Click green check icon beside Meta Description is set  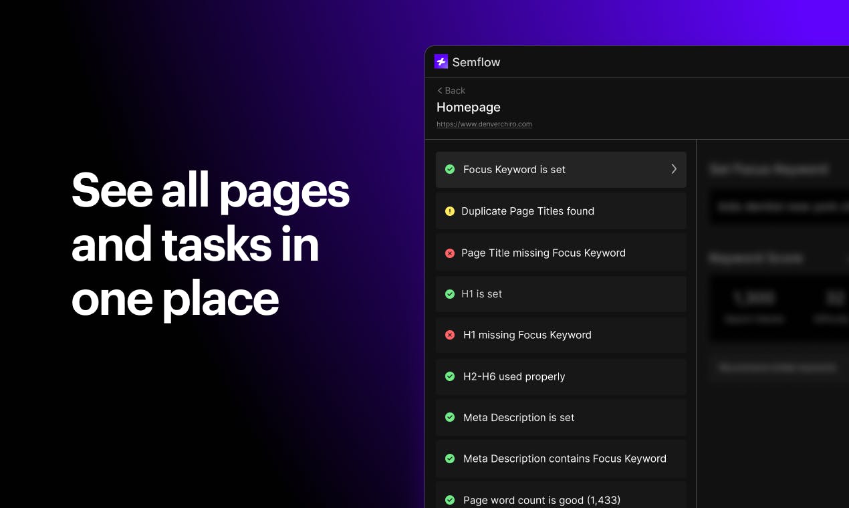point(450,417)
